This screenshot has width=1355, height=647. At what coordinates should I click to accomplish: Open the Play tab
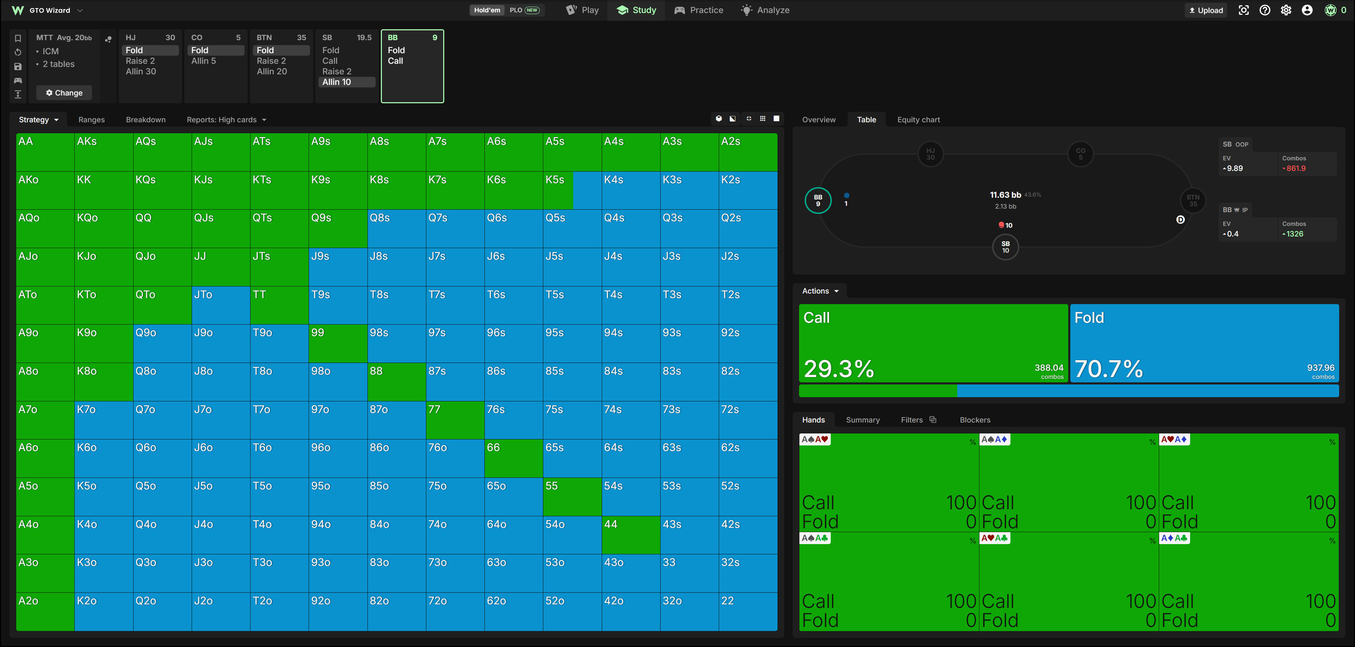[x=582, y=10]
